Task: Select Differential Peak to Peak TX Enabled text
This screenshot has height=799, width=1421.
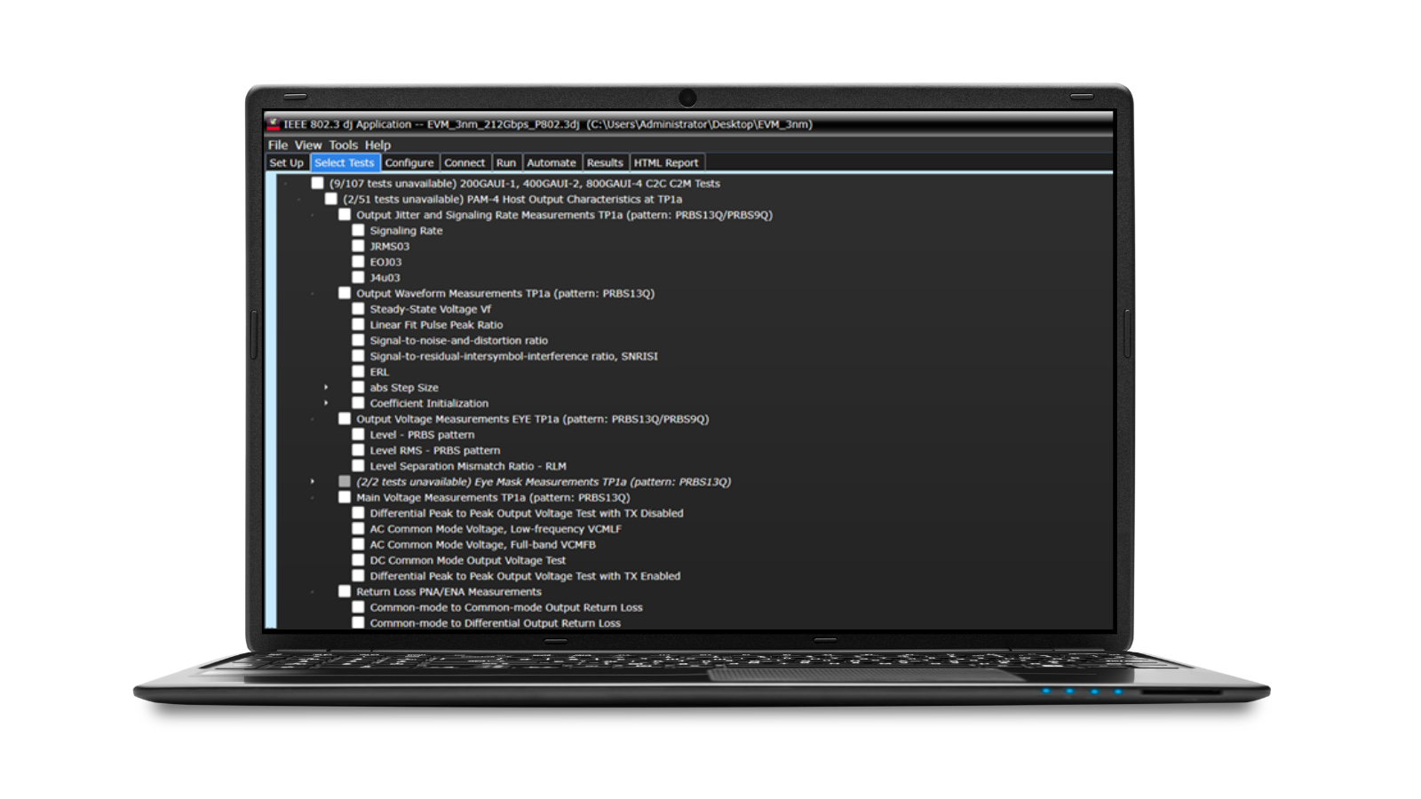Action: coord(525,575)
